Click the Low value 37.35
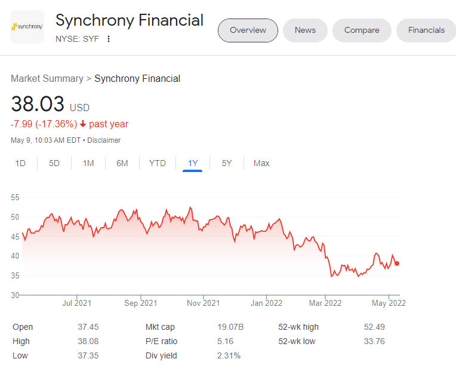The width and height of the screenshot is (456, 371). click(88, 355)
